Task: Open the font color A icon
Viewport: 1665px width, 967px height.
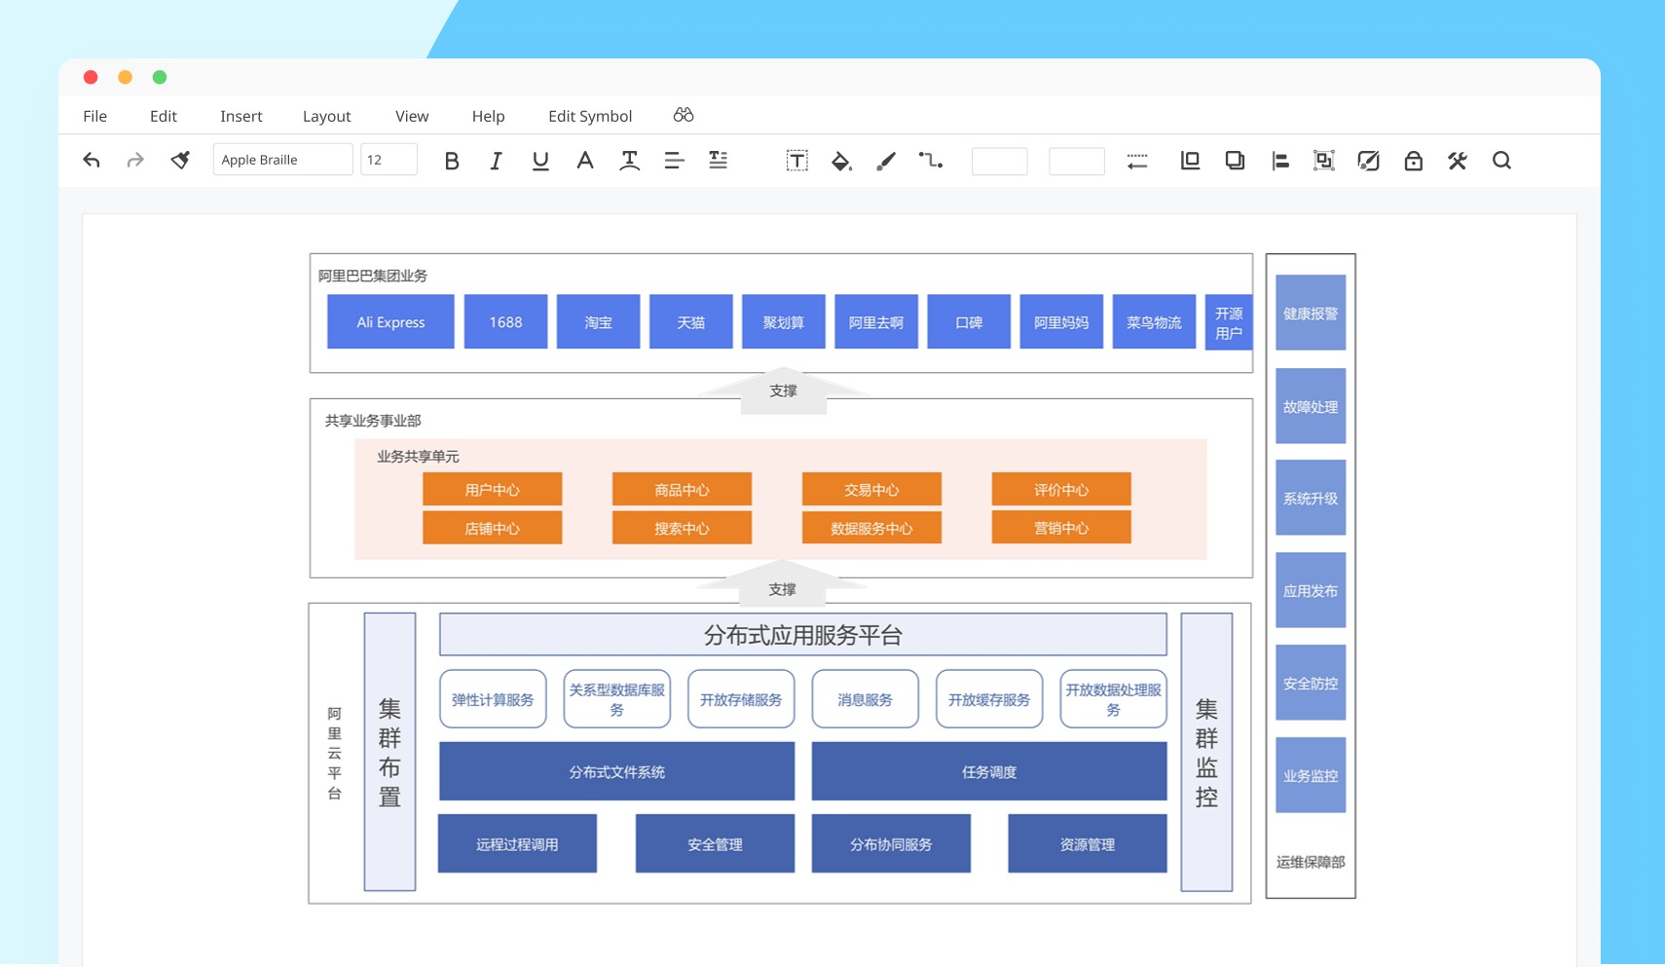Action: (585, 161)
